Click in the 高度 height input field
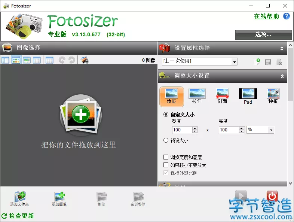 (x=229, y=130)
